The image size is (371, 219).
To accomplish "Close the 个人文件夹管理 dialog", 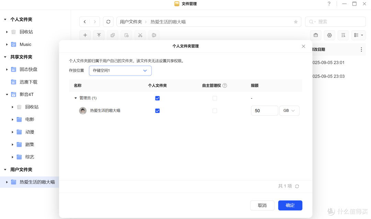I will tap(303, 46).
